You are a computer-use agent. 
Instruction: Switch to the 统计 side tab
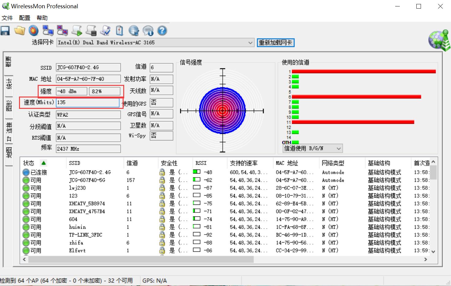(x=9, y=84)
